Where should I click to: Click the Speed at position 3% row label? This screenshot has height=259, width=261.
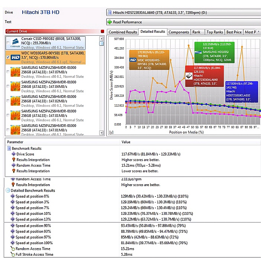[x=32, y=202]
